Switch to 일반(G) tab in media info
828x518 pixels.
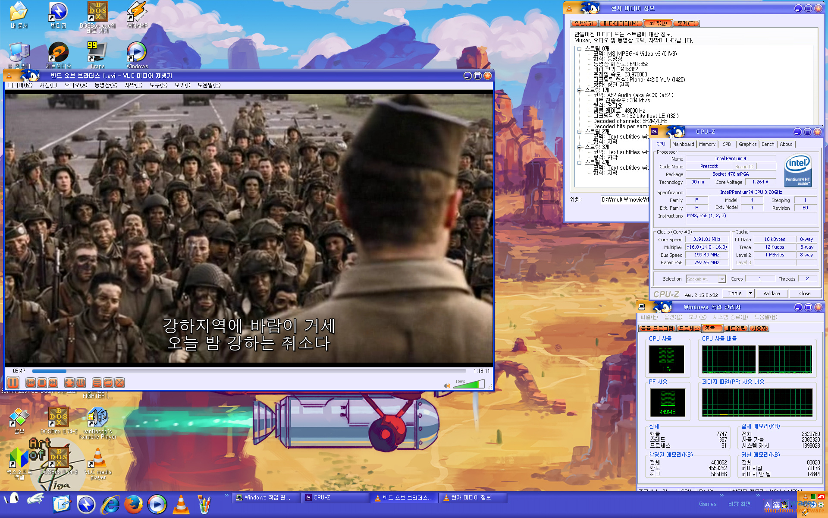(584, 23)
